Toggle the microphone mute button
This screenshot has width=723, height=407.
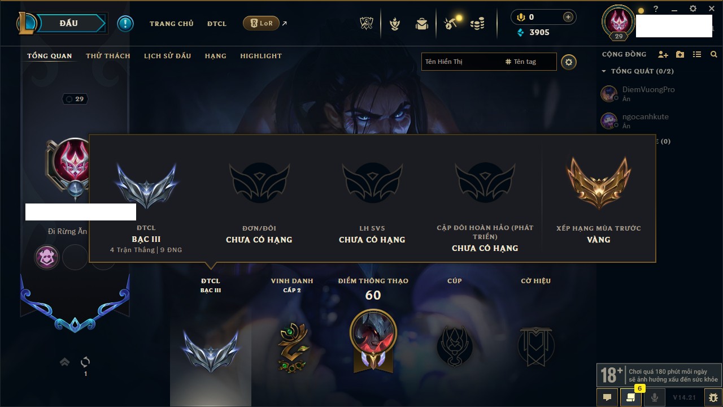coord(655,397)
